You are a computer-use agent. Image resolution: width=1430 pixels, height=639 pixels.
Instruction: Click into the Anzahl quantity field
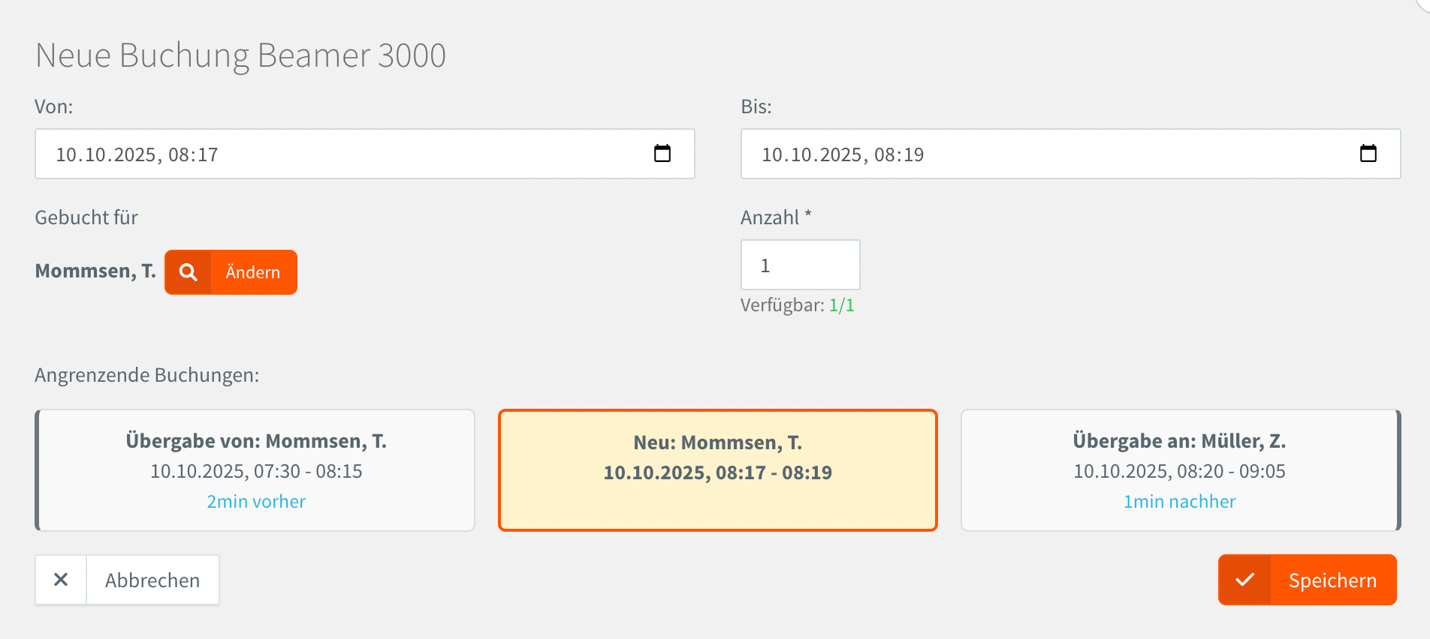(800, 265)
